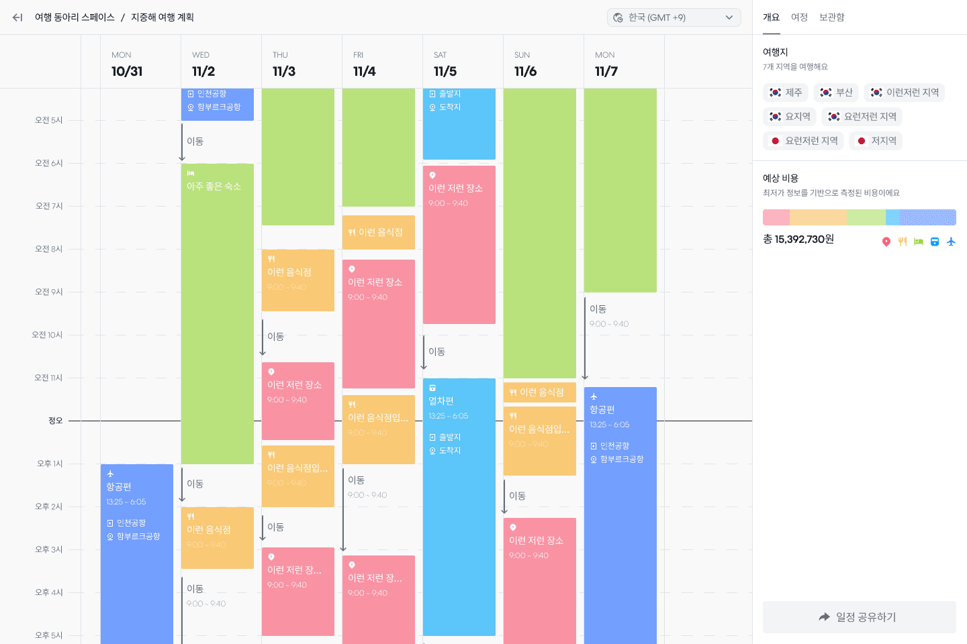This screenshot has width=967, height=644.
Task: Click the 오후 3시 time label
Action: point(48,549)
